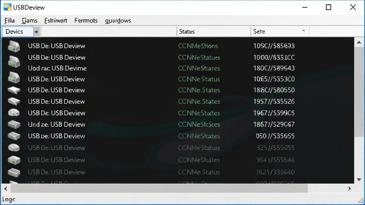Image resolution: width=365 pixels, height=205 pixels.
Task: Click the value 1957//535526
Action: coord(274,101)
